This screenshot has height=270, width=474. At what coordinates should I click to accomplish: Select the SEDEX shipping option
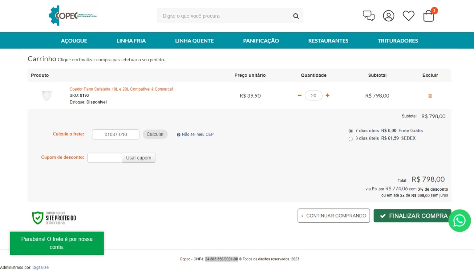pos(350,139)
